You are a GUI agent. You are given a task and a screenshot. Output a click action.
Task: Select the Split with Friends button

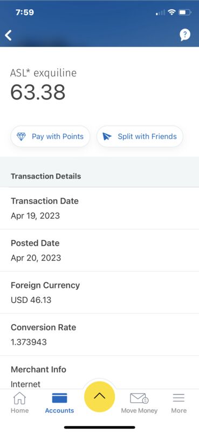pos(140,136)
